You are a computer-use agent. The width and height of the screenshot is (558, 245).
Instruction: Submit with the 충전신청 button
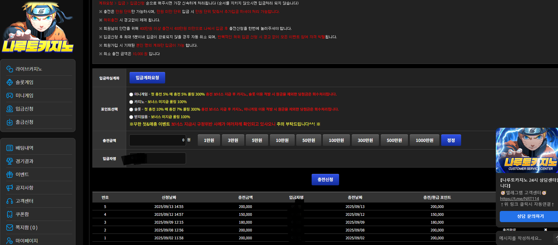[x=325, y=180]
